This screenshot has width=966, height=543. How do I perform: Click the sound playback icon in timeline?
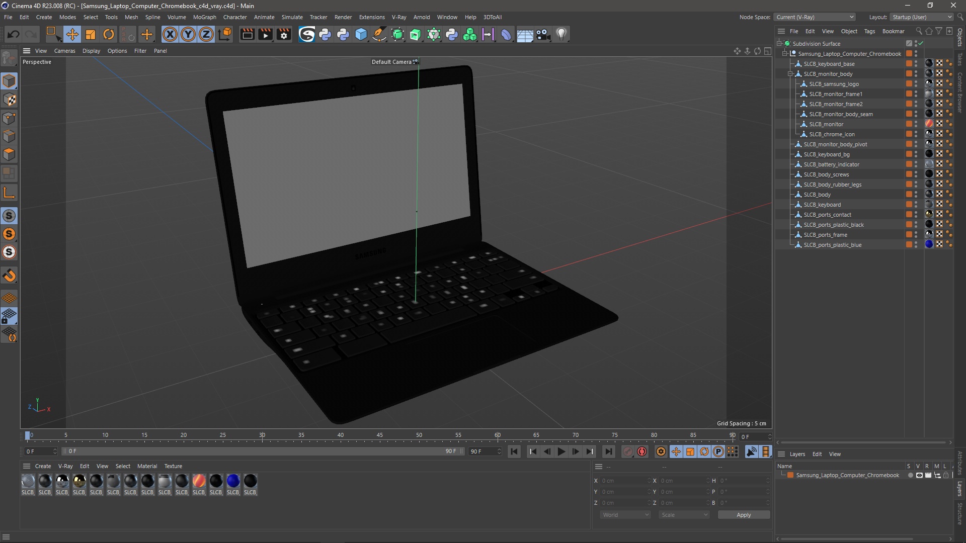[751, 451]
